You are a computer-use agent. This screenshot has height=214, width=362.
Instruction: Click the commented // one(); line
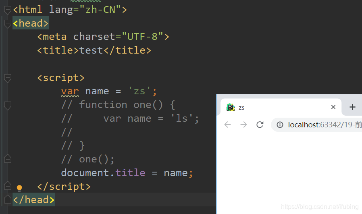[87, 160]
